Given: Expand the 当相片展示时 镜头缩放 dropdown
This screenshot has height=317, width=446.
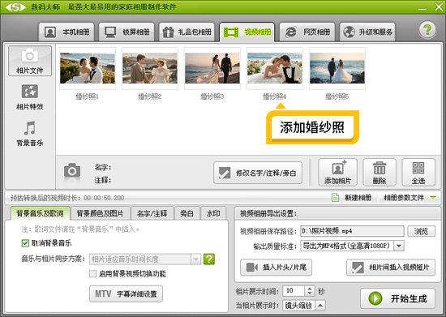Looking at the screenshot, I should (320, 306).
